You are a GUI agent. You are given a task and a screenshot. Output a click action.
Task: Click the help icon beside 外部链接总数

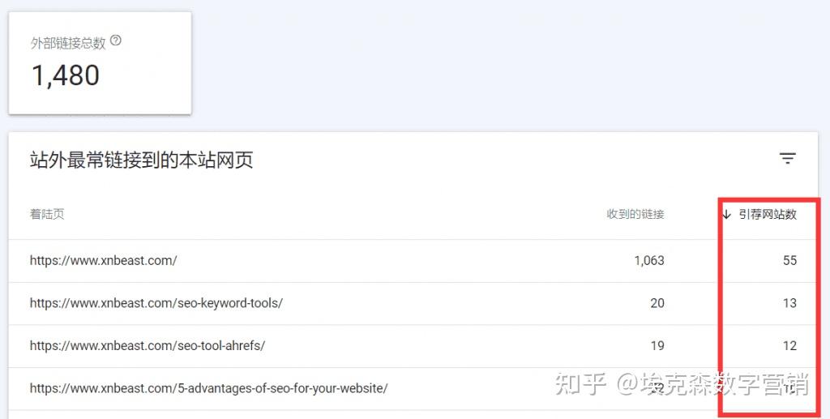pos(116,41)
